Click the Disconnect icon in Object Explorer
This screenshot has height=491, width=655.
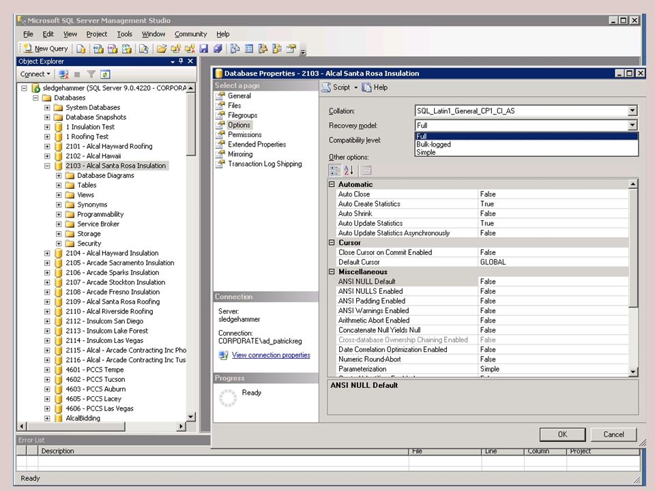point(63,74)
